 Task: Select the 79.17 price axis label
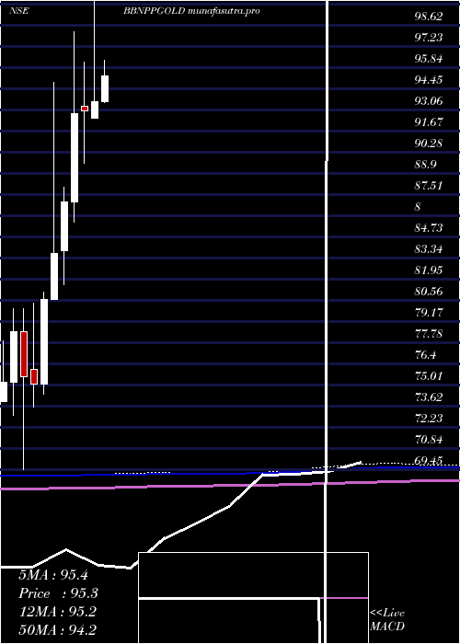click(429, 313)
